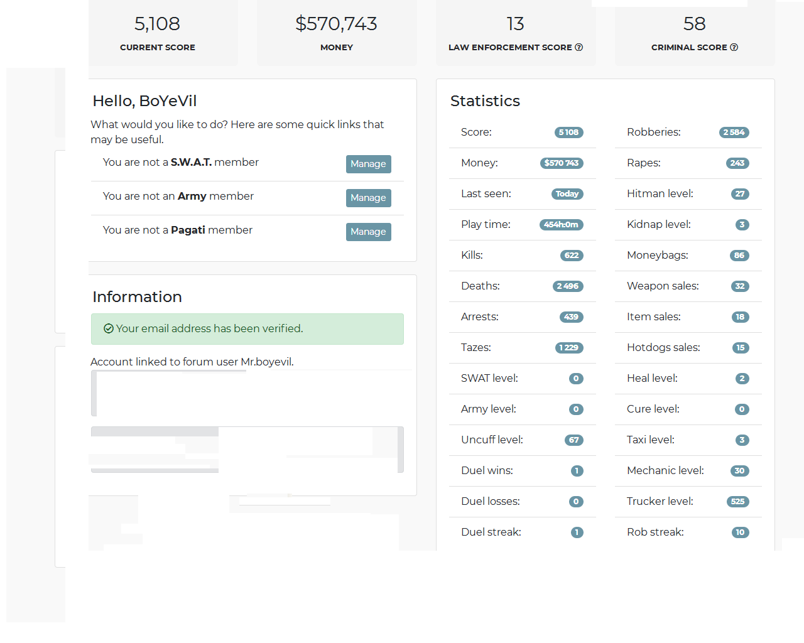This screenshot has width=804, height=643.
Task: Click the Score badge 5 108
Action: [569, 132]
